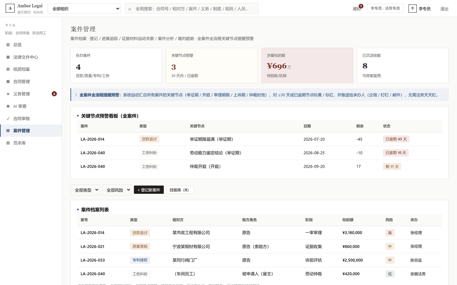Click amount ¥3,180,000

click(352, 233)
